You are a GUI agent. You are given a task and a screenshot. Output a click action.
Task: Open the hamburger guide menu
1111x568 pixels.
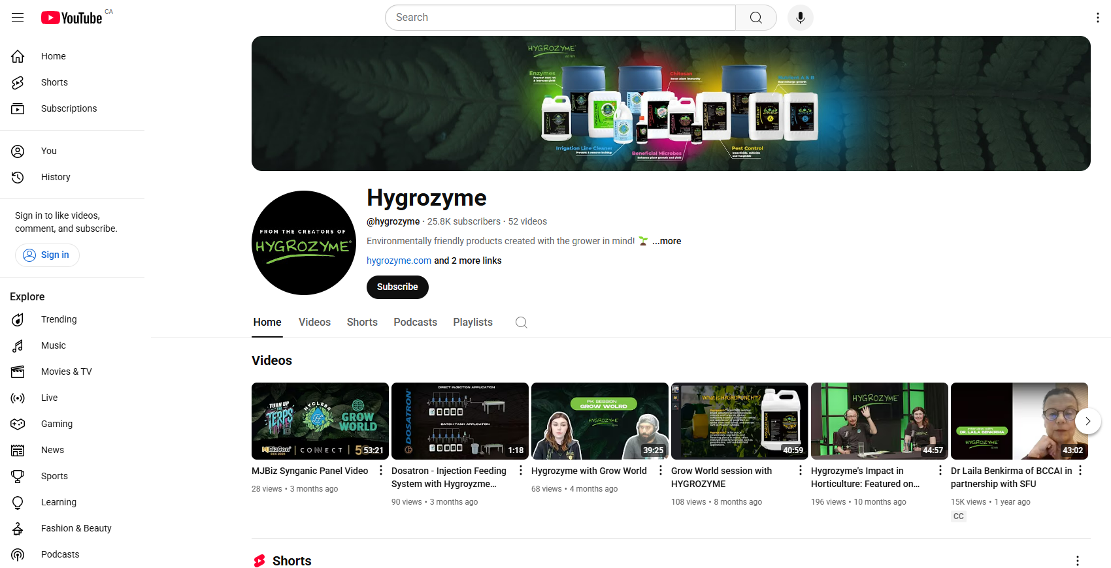[18, 18]
